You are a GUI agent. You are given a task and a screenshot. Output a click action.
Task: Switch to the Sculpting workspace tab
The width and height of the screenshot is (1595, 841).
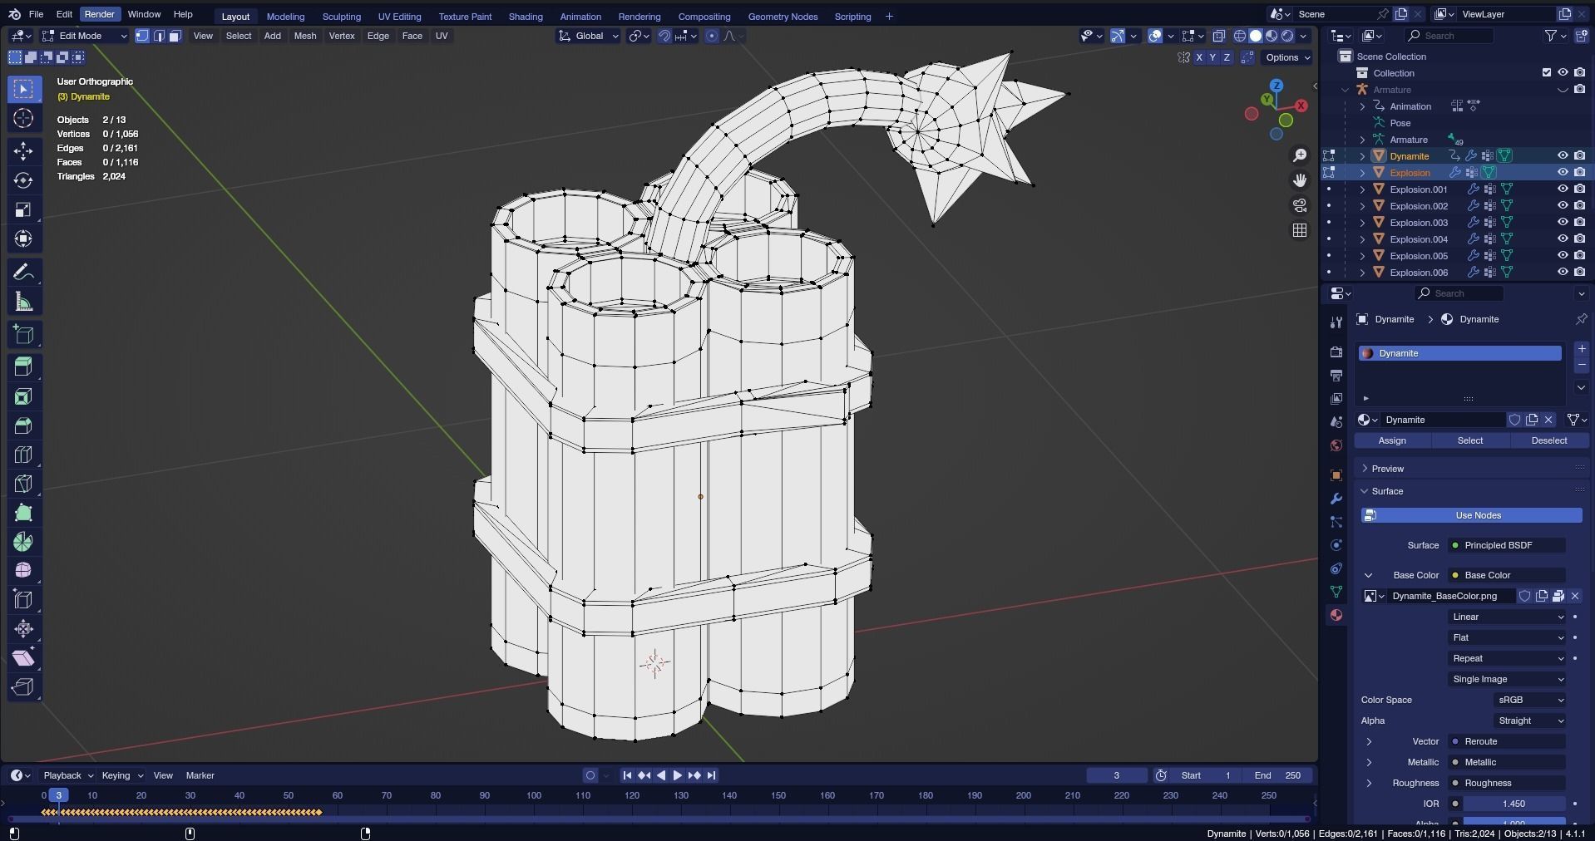pyautogui.click(x=342, y=17)
